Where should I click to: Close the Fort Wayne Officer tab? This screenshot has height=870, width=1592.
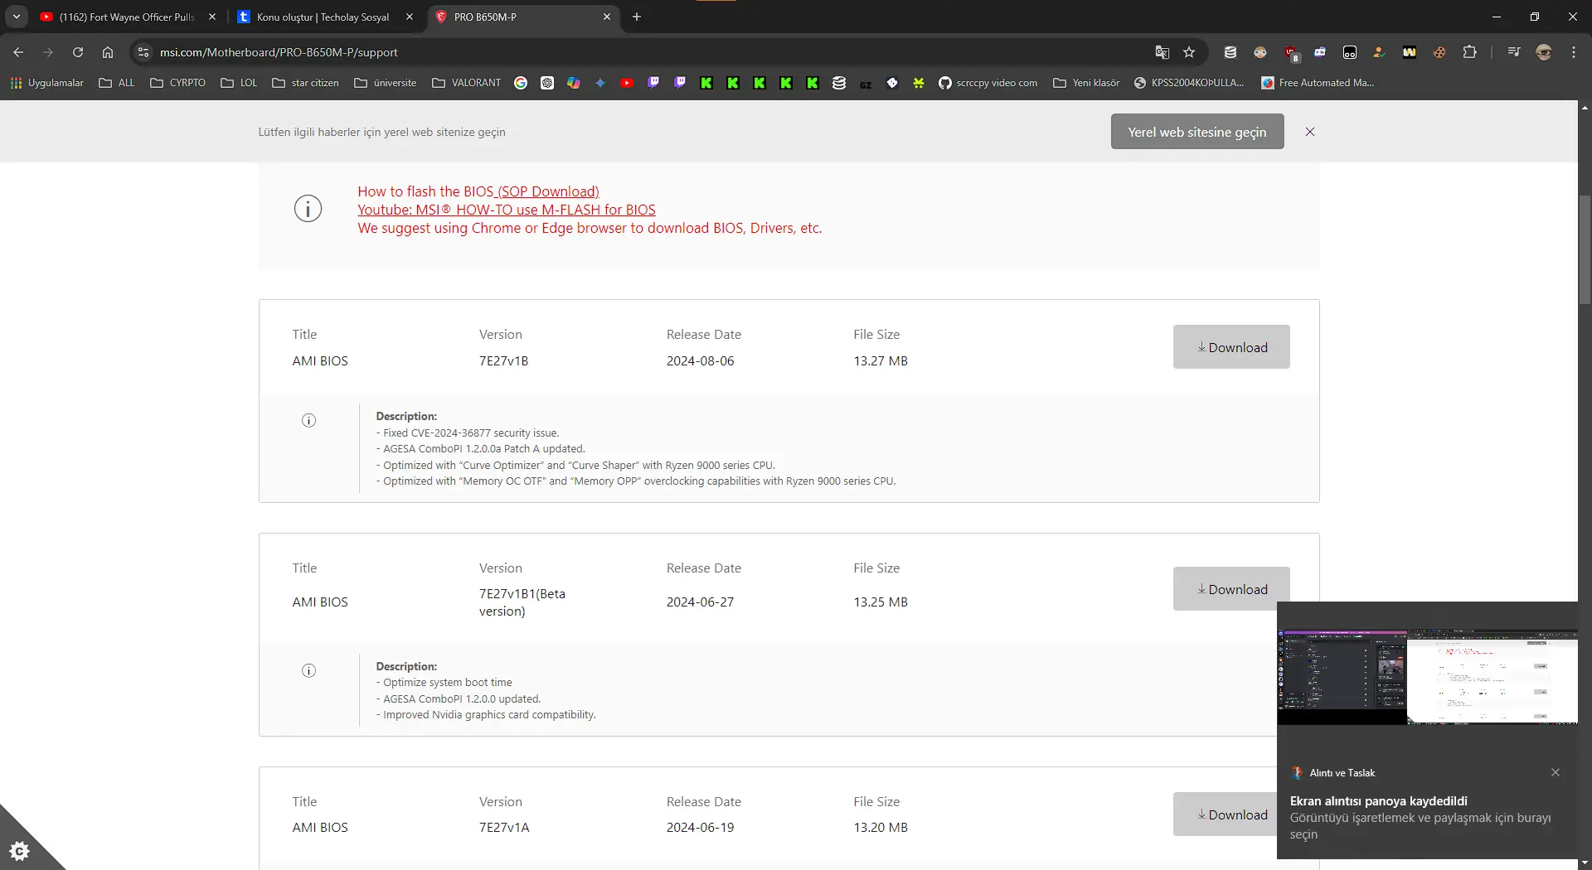click(212, 17)
